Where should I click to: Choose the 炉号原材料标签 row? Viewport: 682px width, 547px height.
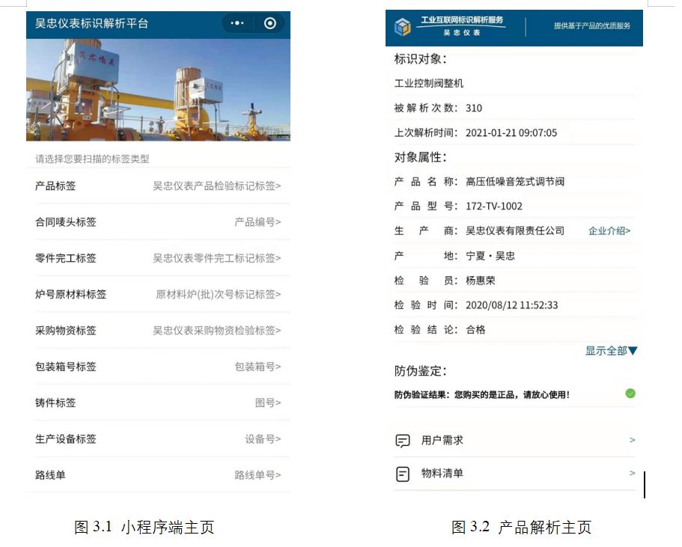(158, 294)
